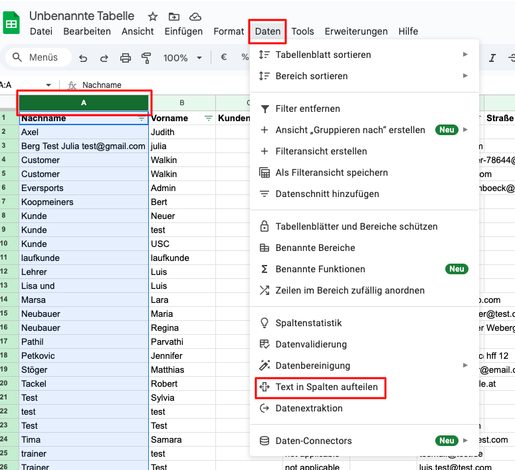Star the Unbenannte Tabelle document
515x470 pixels.
[x=152, y=17]
